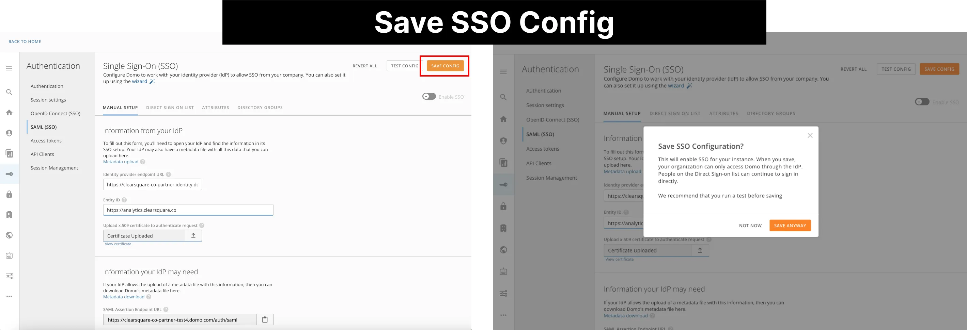Open Access tokens in left screenshot menu

46,141
